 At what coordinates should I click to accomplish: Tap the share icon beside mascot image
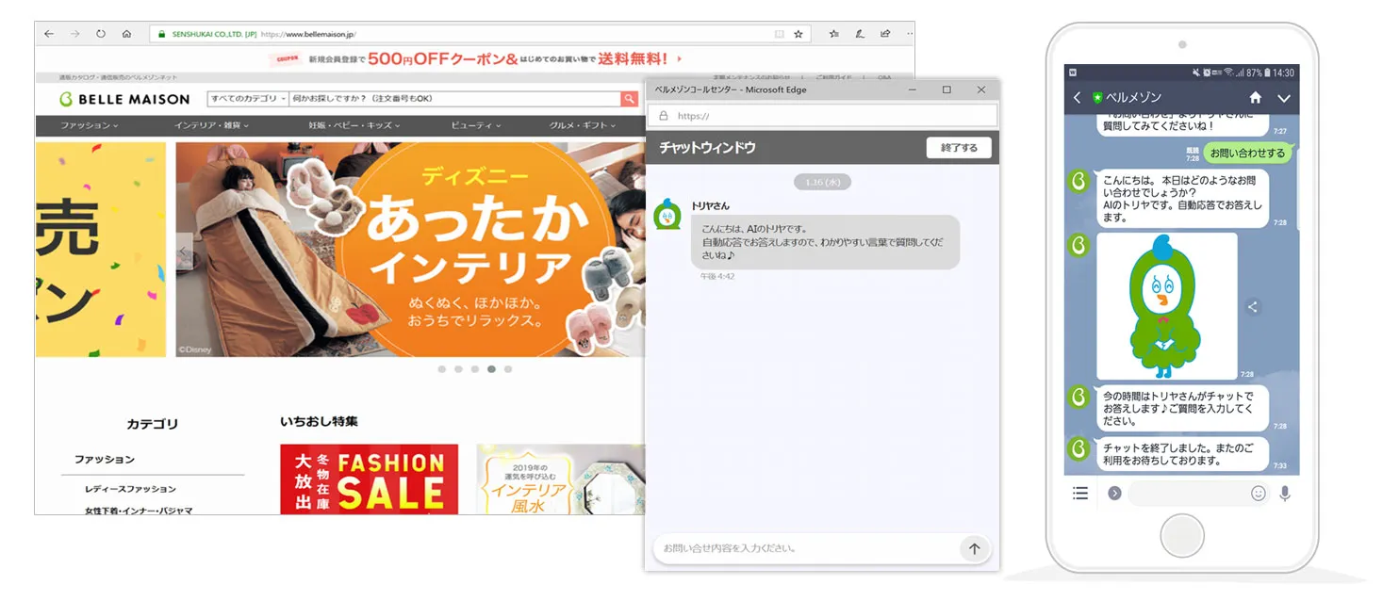pos(1253,306)
